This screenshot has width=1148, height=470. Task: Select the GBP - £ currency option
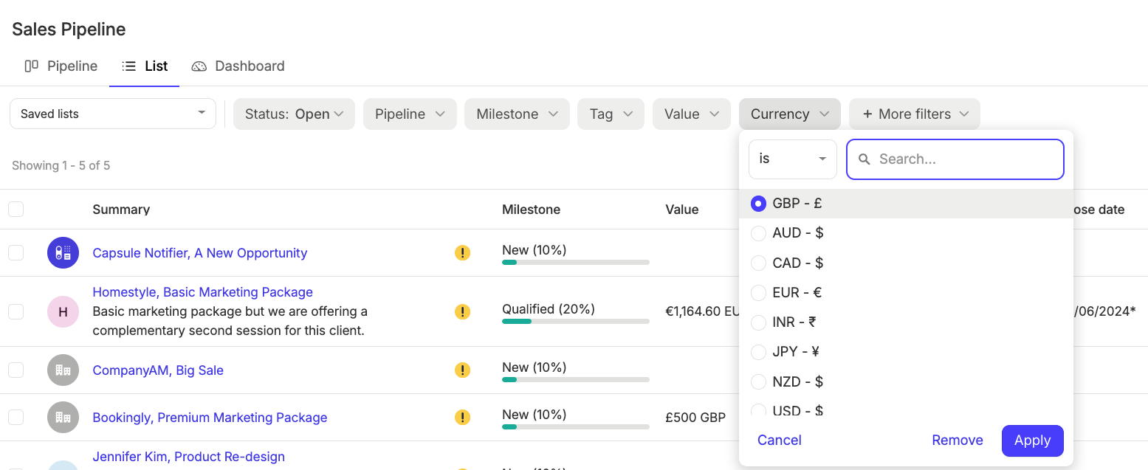(x=906, y=204)
